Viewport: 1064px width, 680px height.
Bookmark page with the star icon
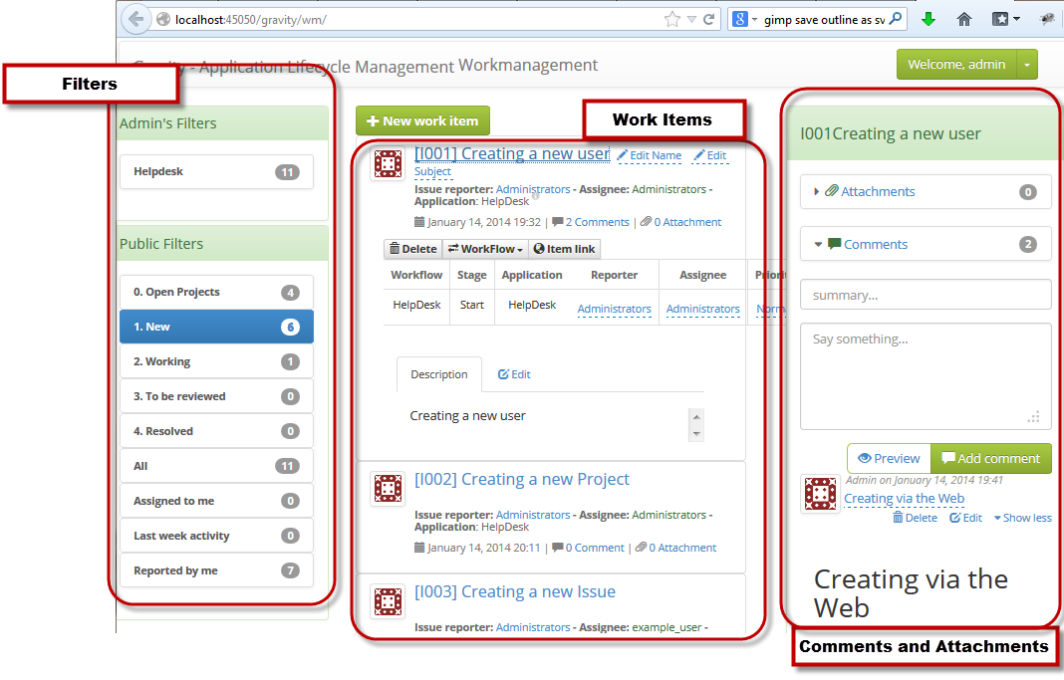672,19
